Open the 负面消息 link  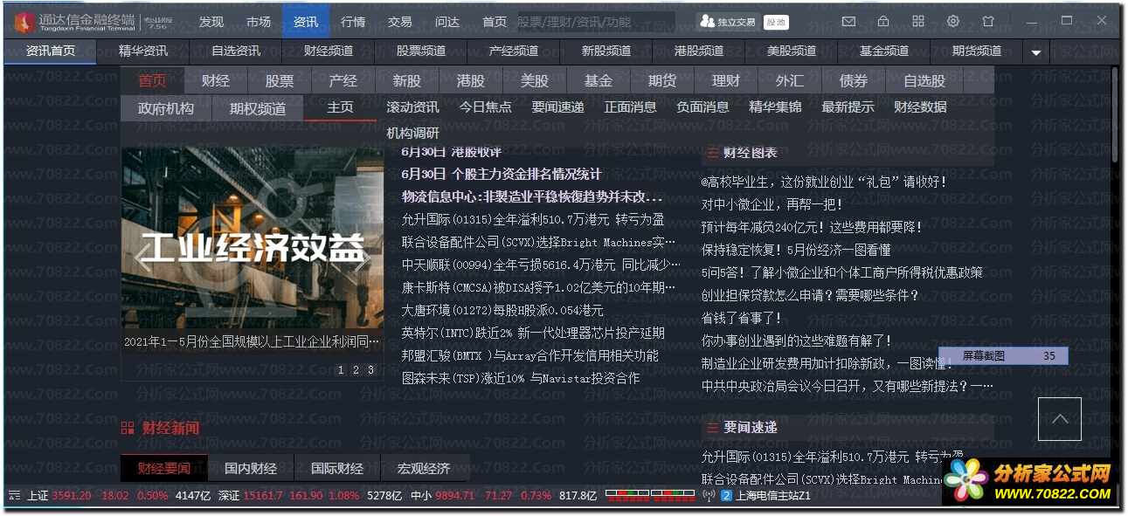coord(703,107)
